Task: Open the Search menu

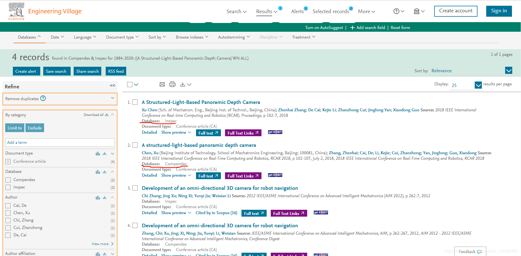Action: pyautogui.click(x=237, y=11)
